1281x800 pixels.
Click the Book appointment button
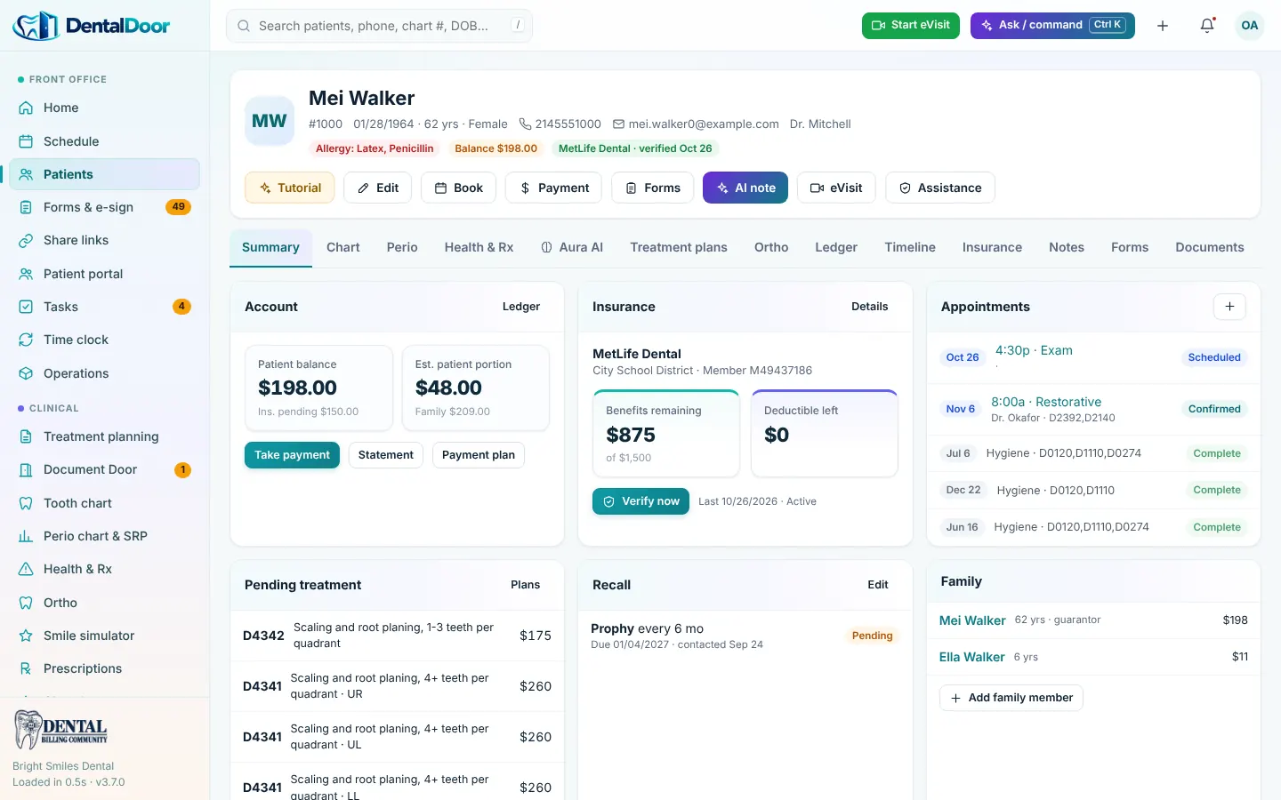[458, 188]
